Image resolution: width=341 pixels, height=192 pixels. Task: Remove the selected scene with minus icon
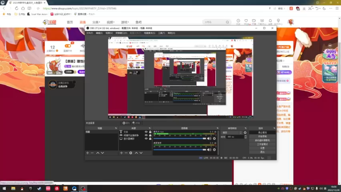point(92,153)
